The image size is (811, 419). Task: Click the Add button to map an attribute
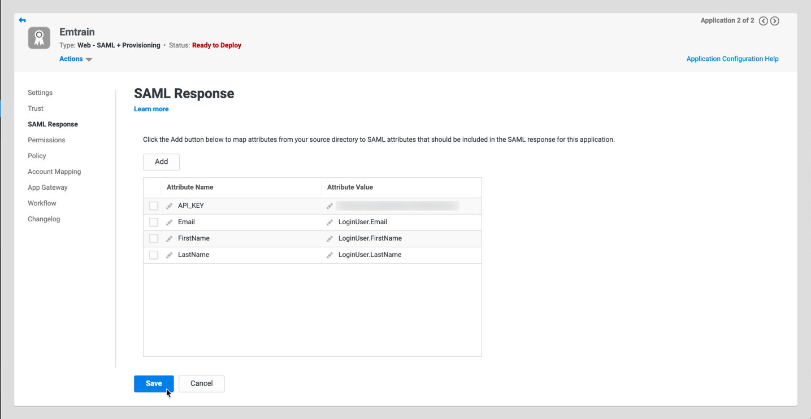click(x=161, y=162)
